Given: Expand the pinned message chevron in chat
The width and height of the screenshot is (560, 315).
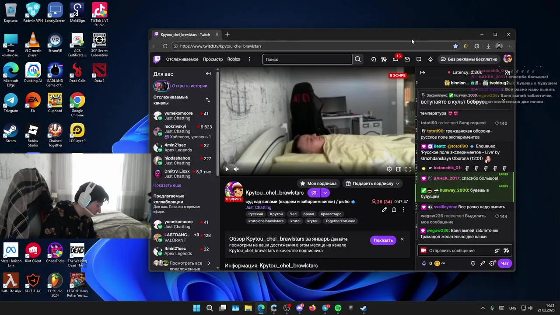Looking at the screenshot, I should (504, 100).
